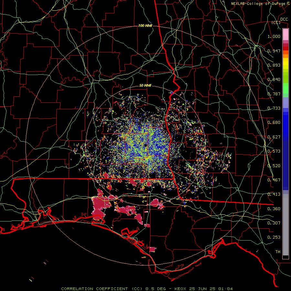
Task: Click the TH threshold label
Action: pyautogui.click(x=278, y=252)
